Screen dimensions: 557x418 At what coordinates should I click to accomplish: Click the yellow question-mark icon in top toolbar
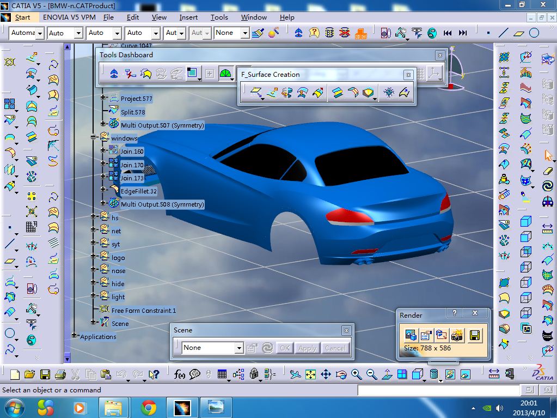(x=314, y=33)
